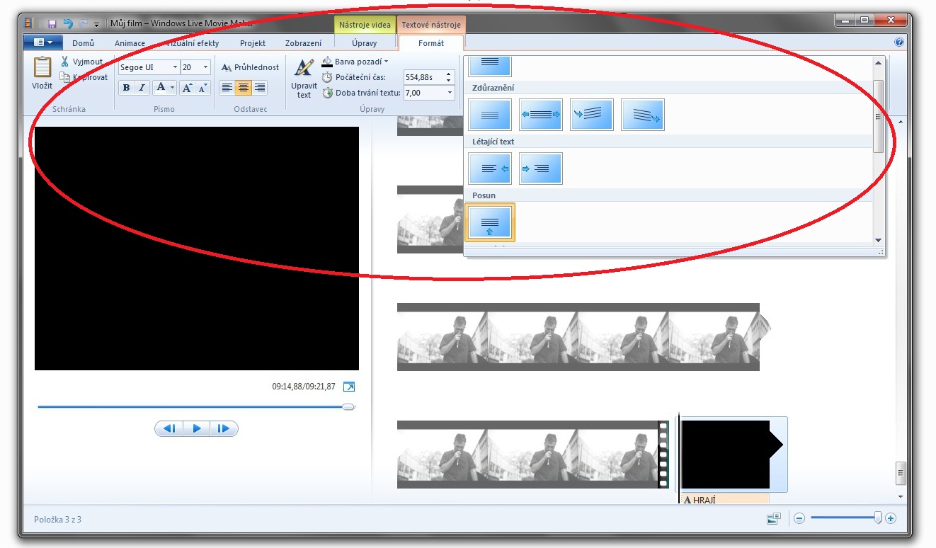Select the partially visible top effect thumbnail
The height and width of the screenshot is (548, 936).
point(490,66)
